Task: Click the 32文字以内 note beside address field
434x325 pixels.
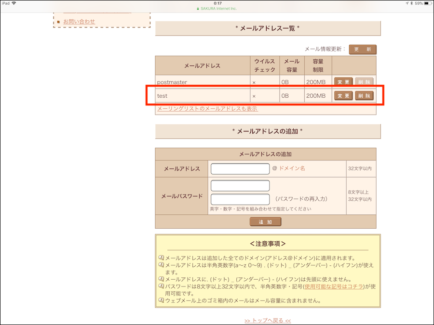Action: point(360,169)
